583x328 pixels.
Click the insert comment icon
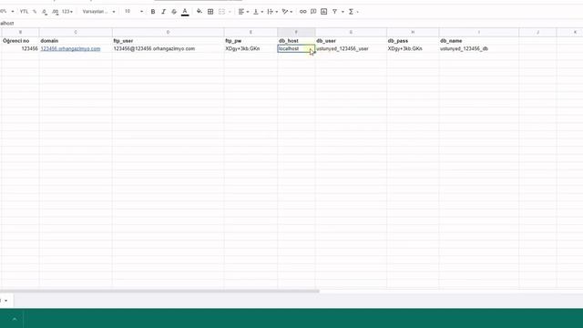click(x=313, y=12)
